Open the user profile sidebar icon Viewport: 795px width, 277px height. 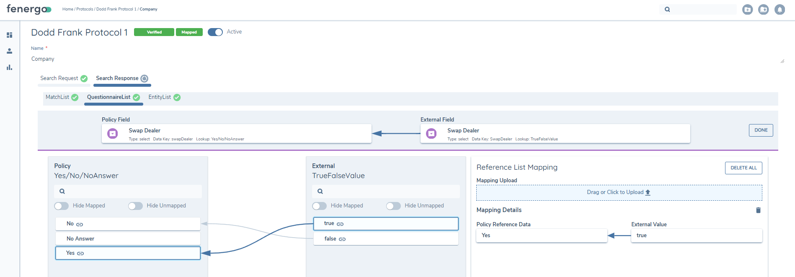(x=9, y=51)
